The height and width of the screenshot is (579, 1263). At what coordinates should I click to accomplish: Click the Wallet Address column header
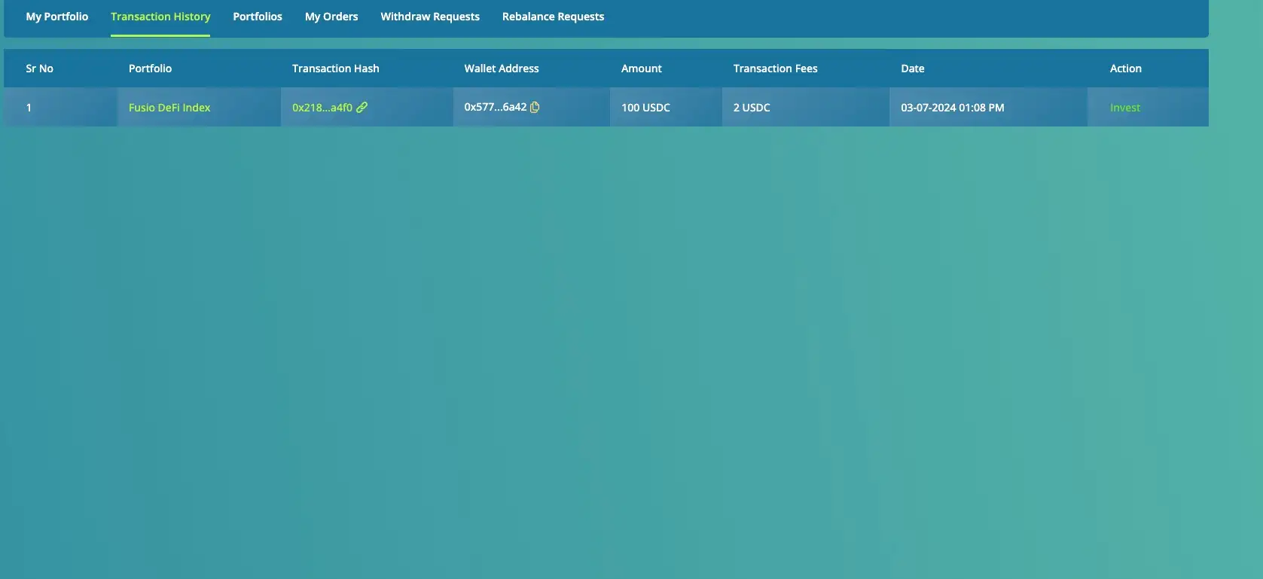pyautogui.click(x=502, y=69)
